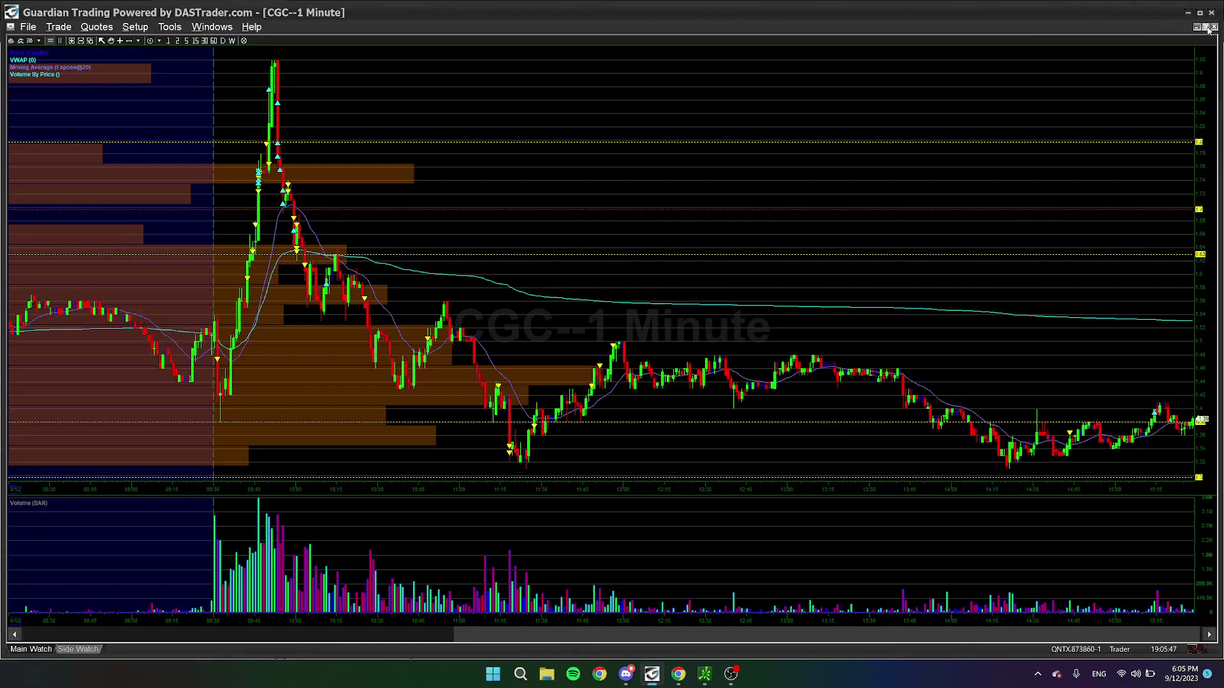The width and height of the screenshot is (1224, 688).
Task: Select the hand pan tool
Action: (x=111, y=41)
